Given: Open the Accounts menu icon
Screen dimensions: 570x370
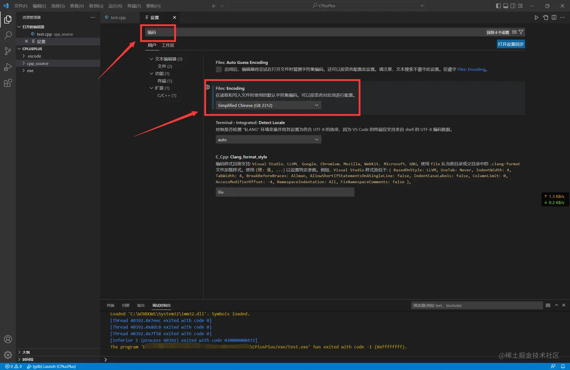Looking at the screenshot, I should (8, 339).
